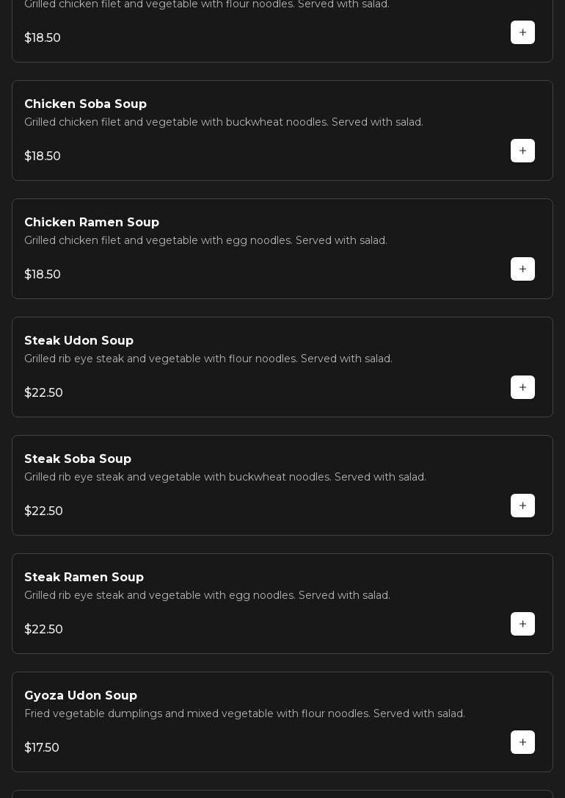Viewport: 565px width, 798px height.
Task: Add Chicken Soba Soup to the order
Action: tap(522, 151)
